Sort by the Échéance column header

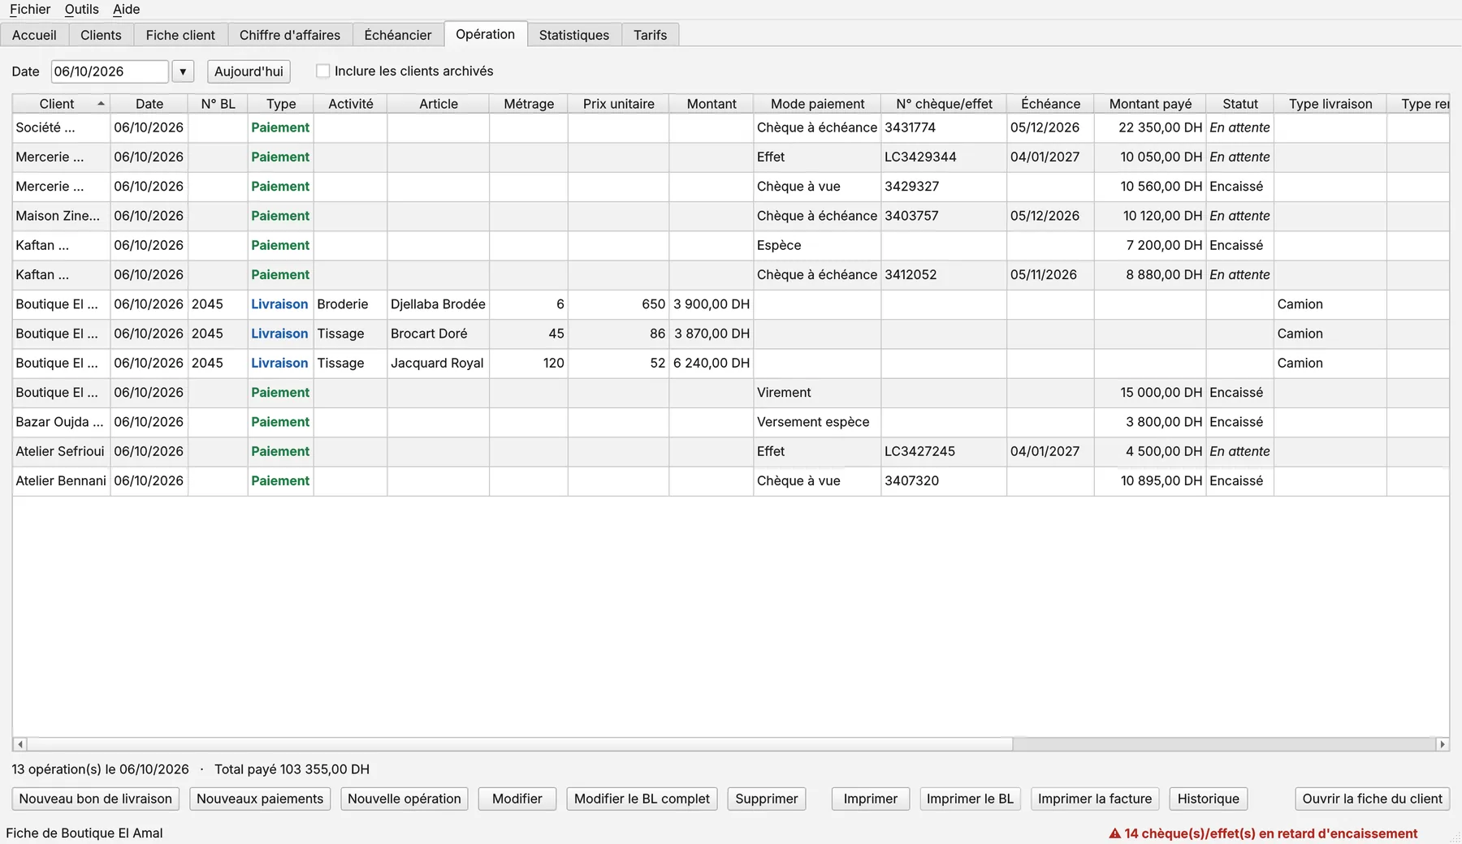click(x=1050, y=104)
